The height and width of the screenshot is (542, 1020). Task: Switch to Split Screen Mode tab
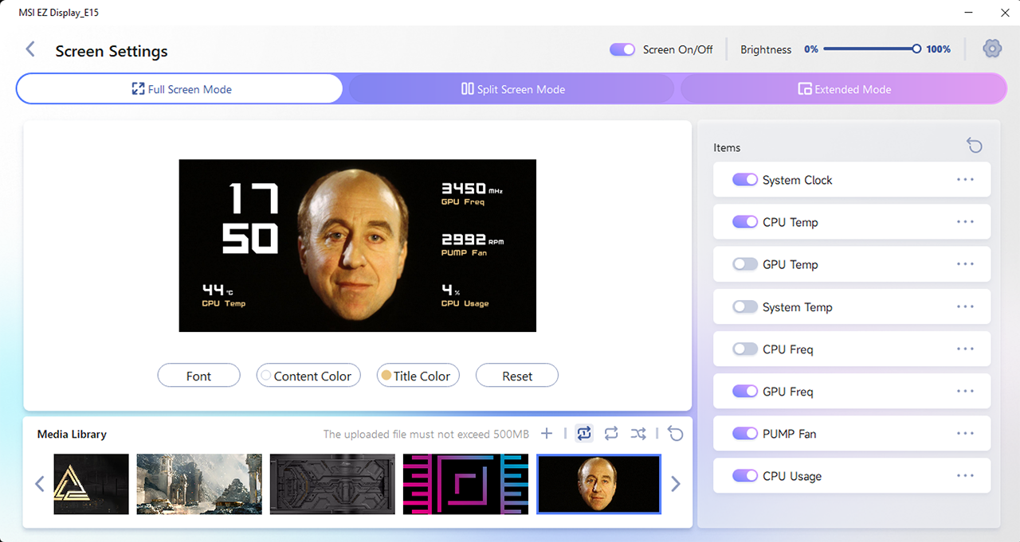[x=512, y=89]
